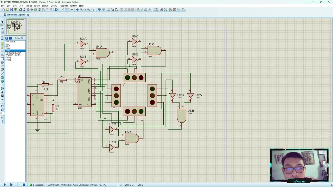This screenshot has width=333, height=187.
Task: Mirror the selection horizontally (X-mirror)
Action: (x=2, y=118)
